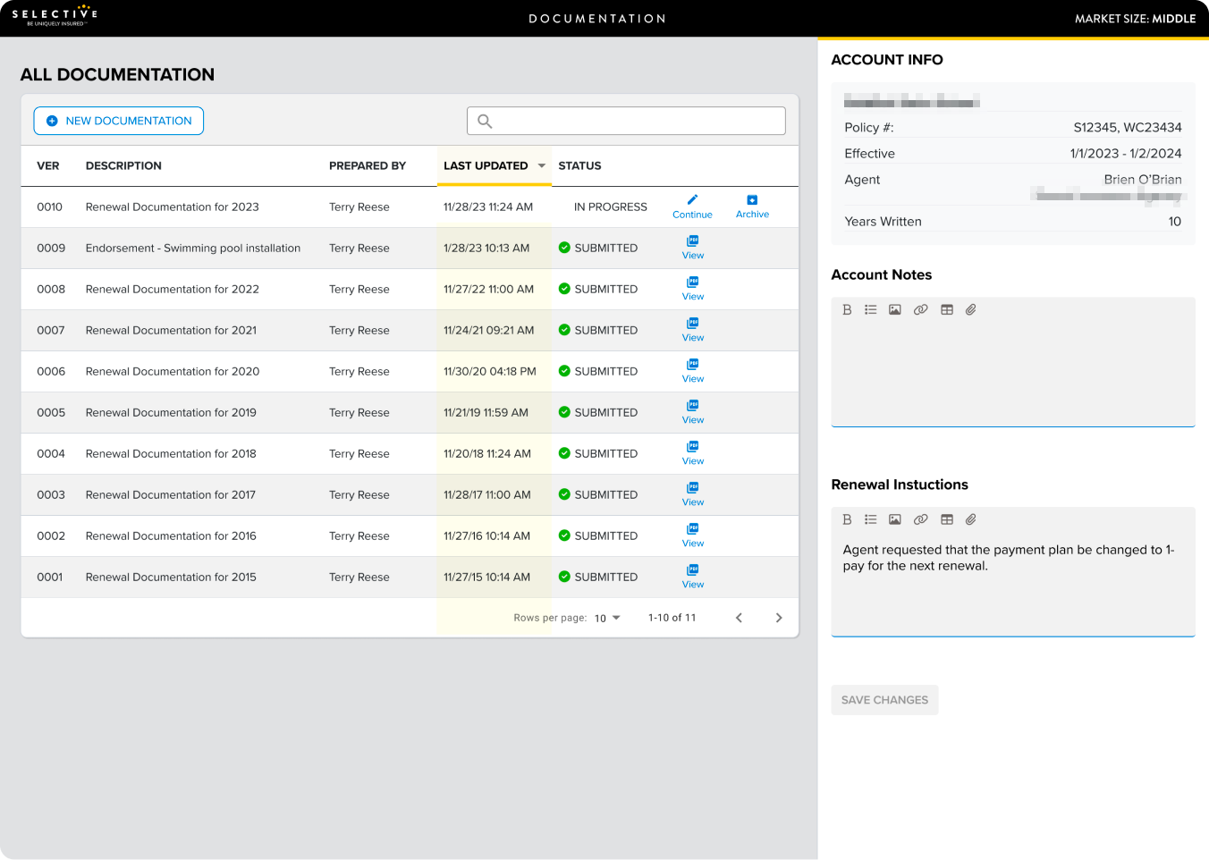This screenshot has width=1209, height=860.
Task: Sort by the DESCRIPTION column header
Action: (123, 165)
